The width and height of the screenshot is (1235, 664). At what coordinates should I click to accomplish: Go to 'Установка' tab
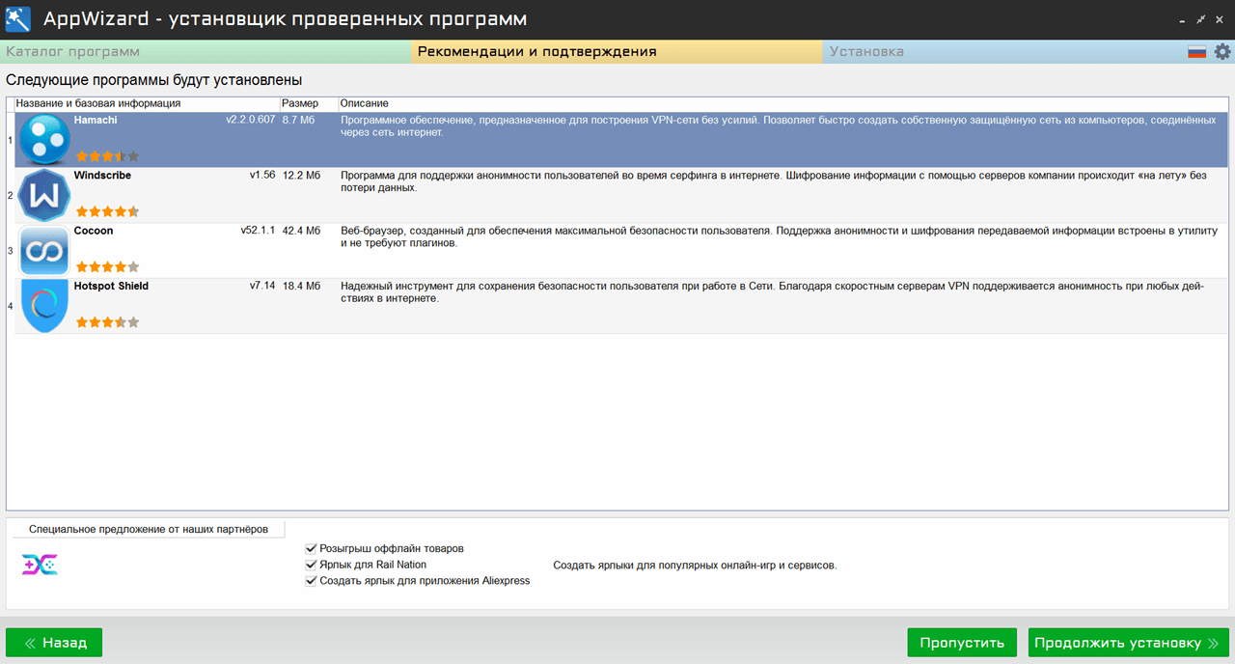coord(1003,52)
